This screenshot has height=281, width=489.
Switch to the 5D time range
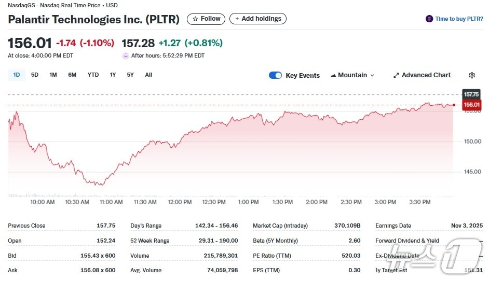tap(35, 75)
